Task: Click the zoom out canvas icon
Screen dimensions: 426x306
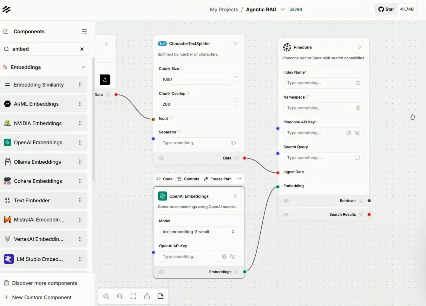Action: 120,296
